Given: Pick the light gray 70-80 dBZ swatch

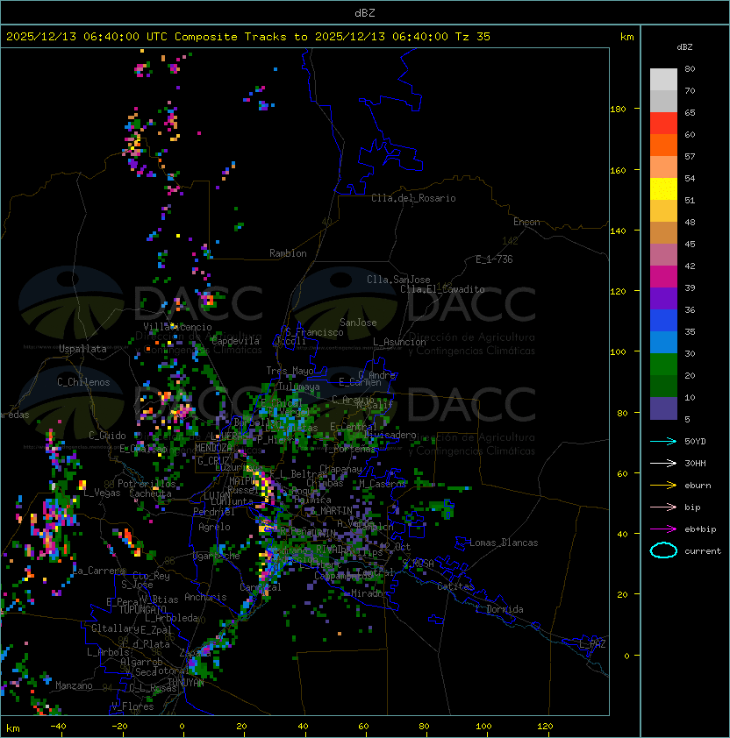Looking at the screenshot, I should (663, 79).
